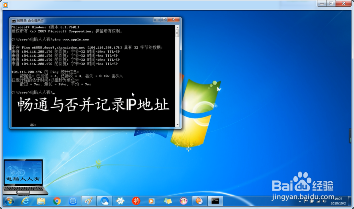
Task: Open the blue cloud Q browser icon
Action: coord(104,201)
